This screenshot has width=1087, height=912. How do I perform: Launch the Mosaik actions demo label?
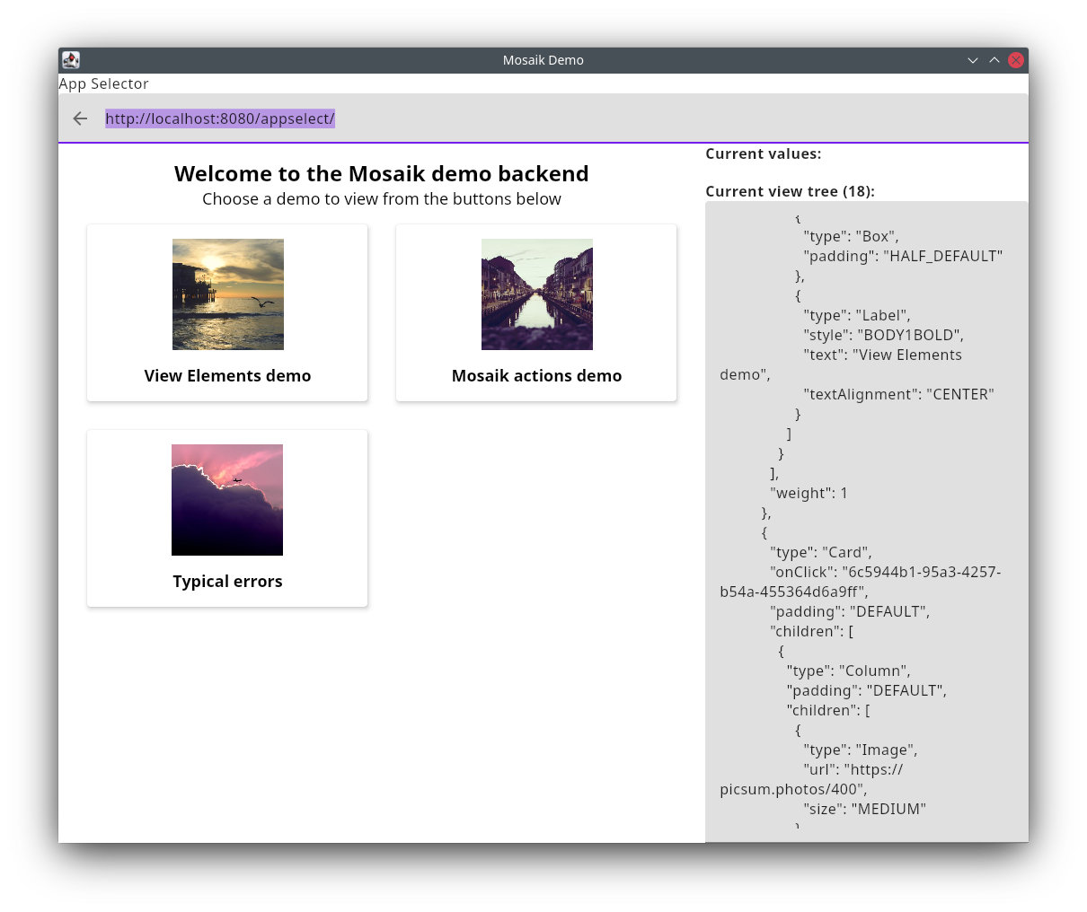click(x=536, y=376)
